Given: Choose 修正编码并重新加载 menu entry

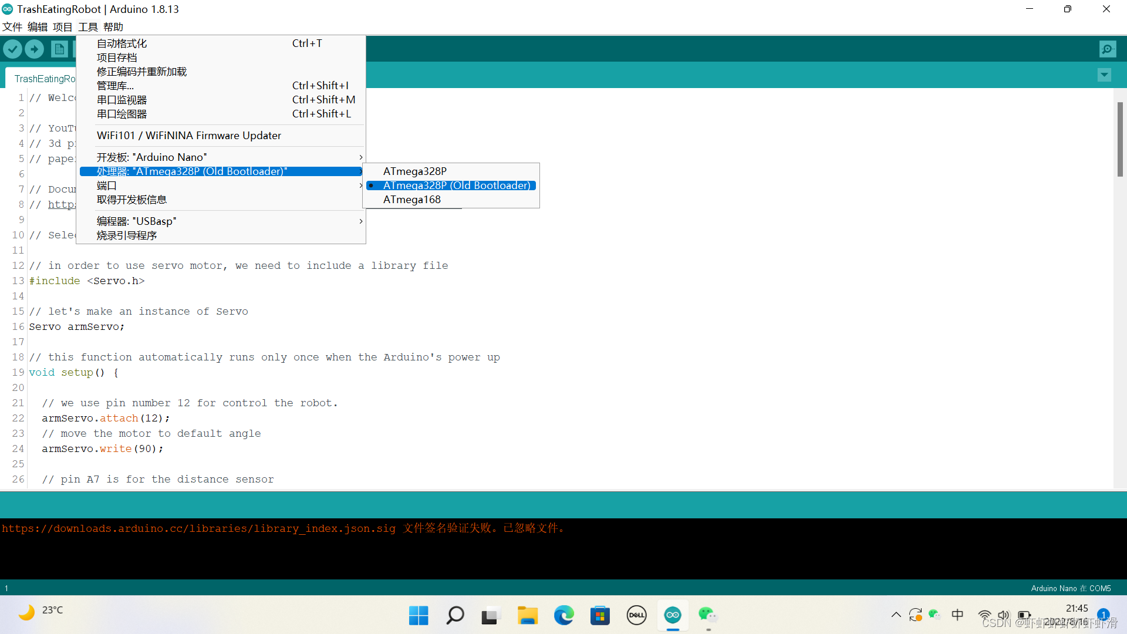Looking at the screenshot, I should [x=222, y=72].
